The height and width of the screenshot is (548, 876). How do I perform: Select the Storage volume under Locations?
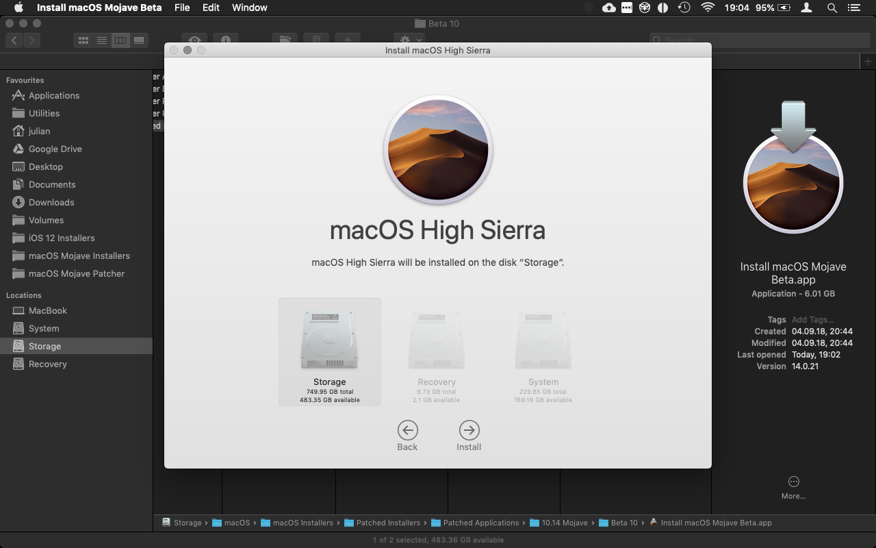76,346
